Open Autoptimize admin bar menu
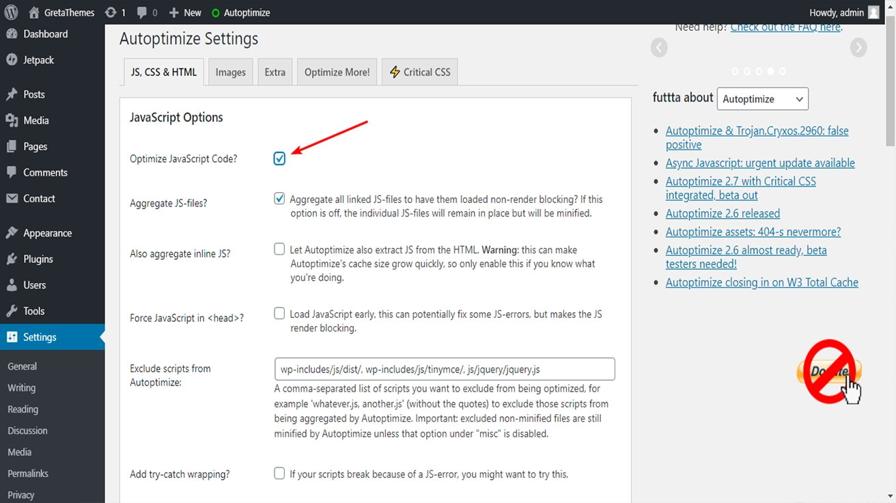 240,12
